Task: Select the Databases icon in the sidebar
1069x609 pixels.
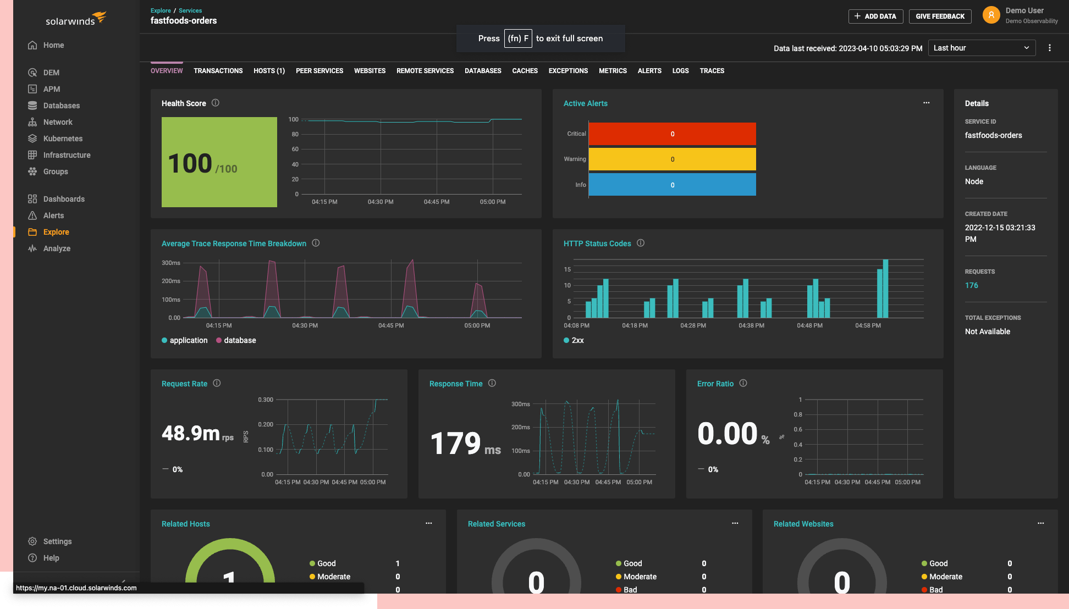Action: pyautogui.click(x=32, y=105)
